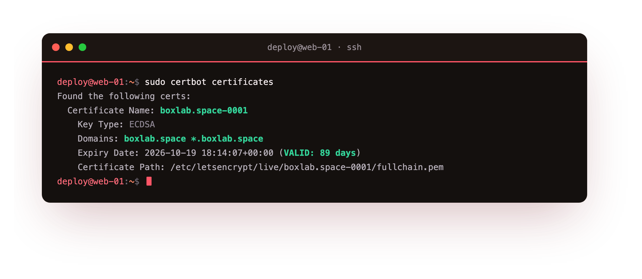Click the certificate path ending in fullchain.pem
642x279 pixels.
click(x=307, y=167)
